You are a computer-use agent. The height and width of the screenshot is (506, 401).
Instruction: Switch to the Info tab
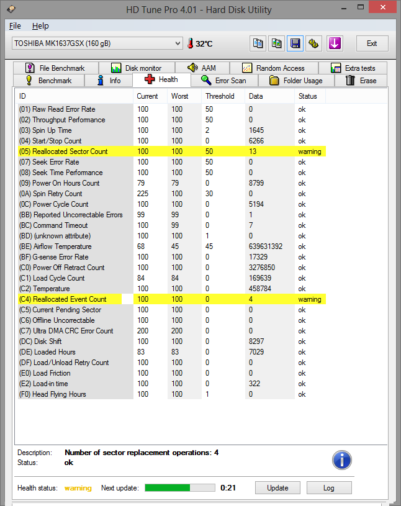click(x=109, y=80)
